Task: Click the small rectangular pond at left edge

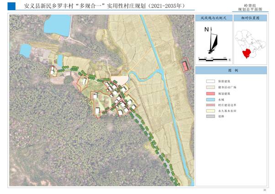Action: (x=26, y=50)
